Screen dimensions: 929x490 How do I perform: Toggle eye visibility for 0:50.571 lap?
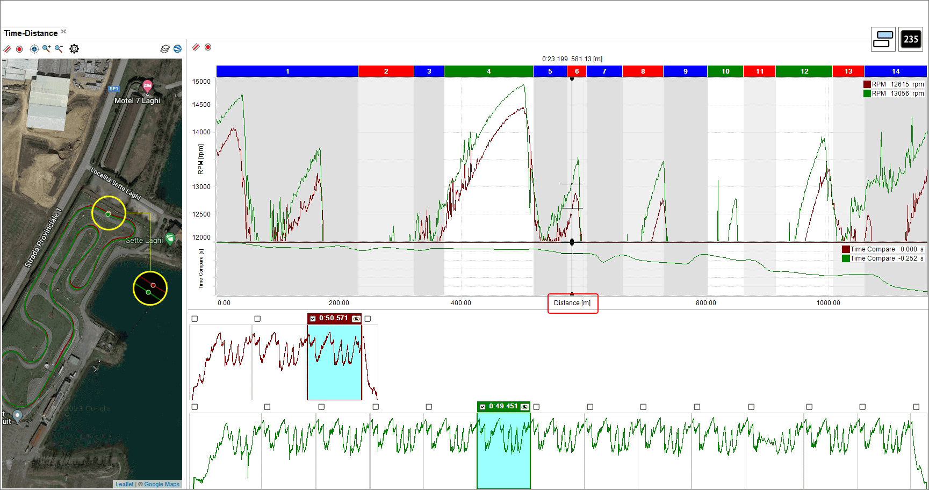click(x=356, y=319)
